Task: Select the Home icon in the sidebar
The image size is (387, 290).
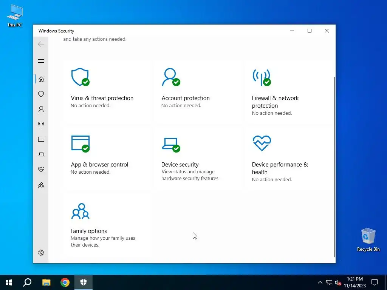Action: (x=41, y=79)
